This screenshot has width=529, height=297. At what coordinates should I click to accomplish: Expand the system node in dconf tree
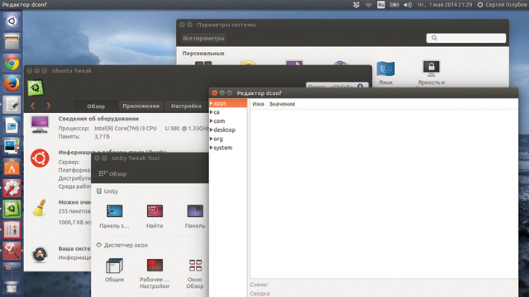(x=212, y=148)
